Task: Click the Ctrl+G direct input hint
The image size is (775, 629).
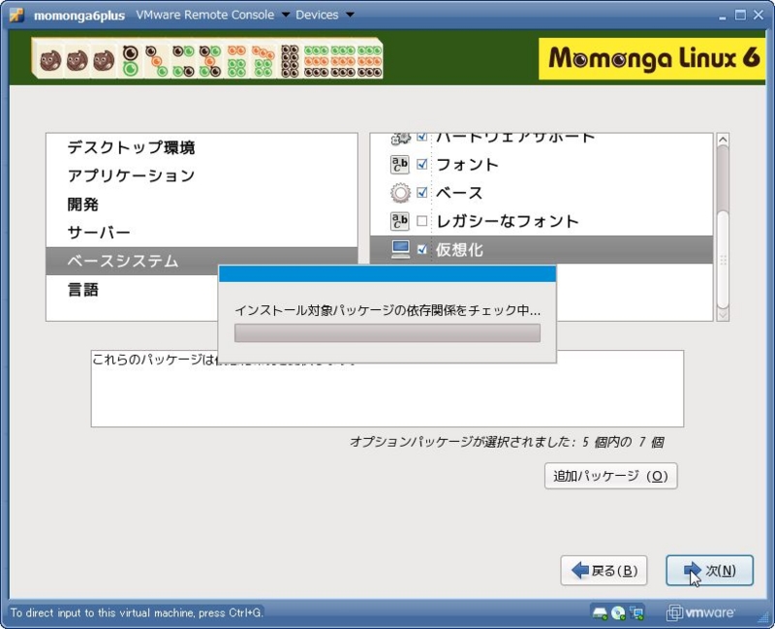Action: pyautogui.click(x=136, y=613)
